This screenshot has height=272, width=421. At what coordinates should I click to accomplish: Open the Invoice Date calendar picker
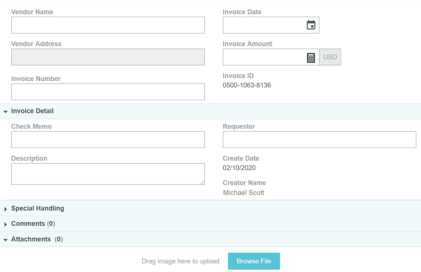pos(311,25)
